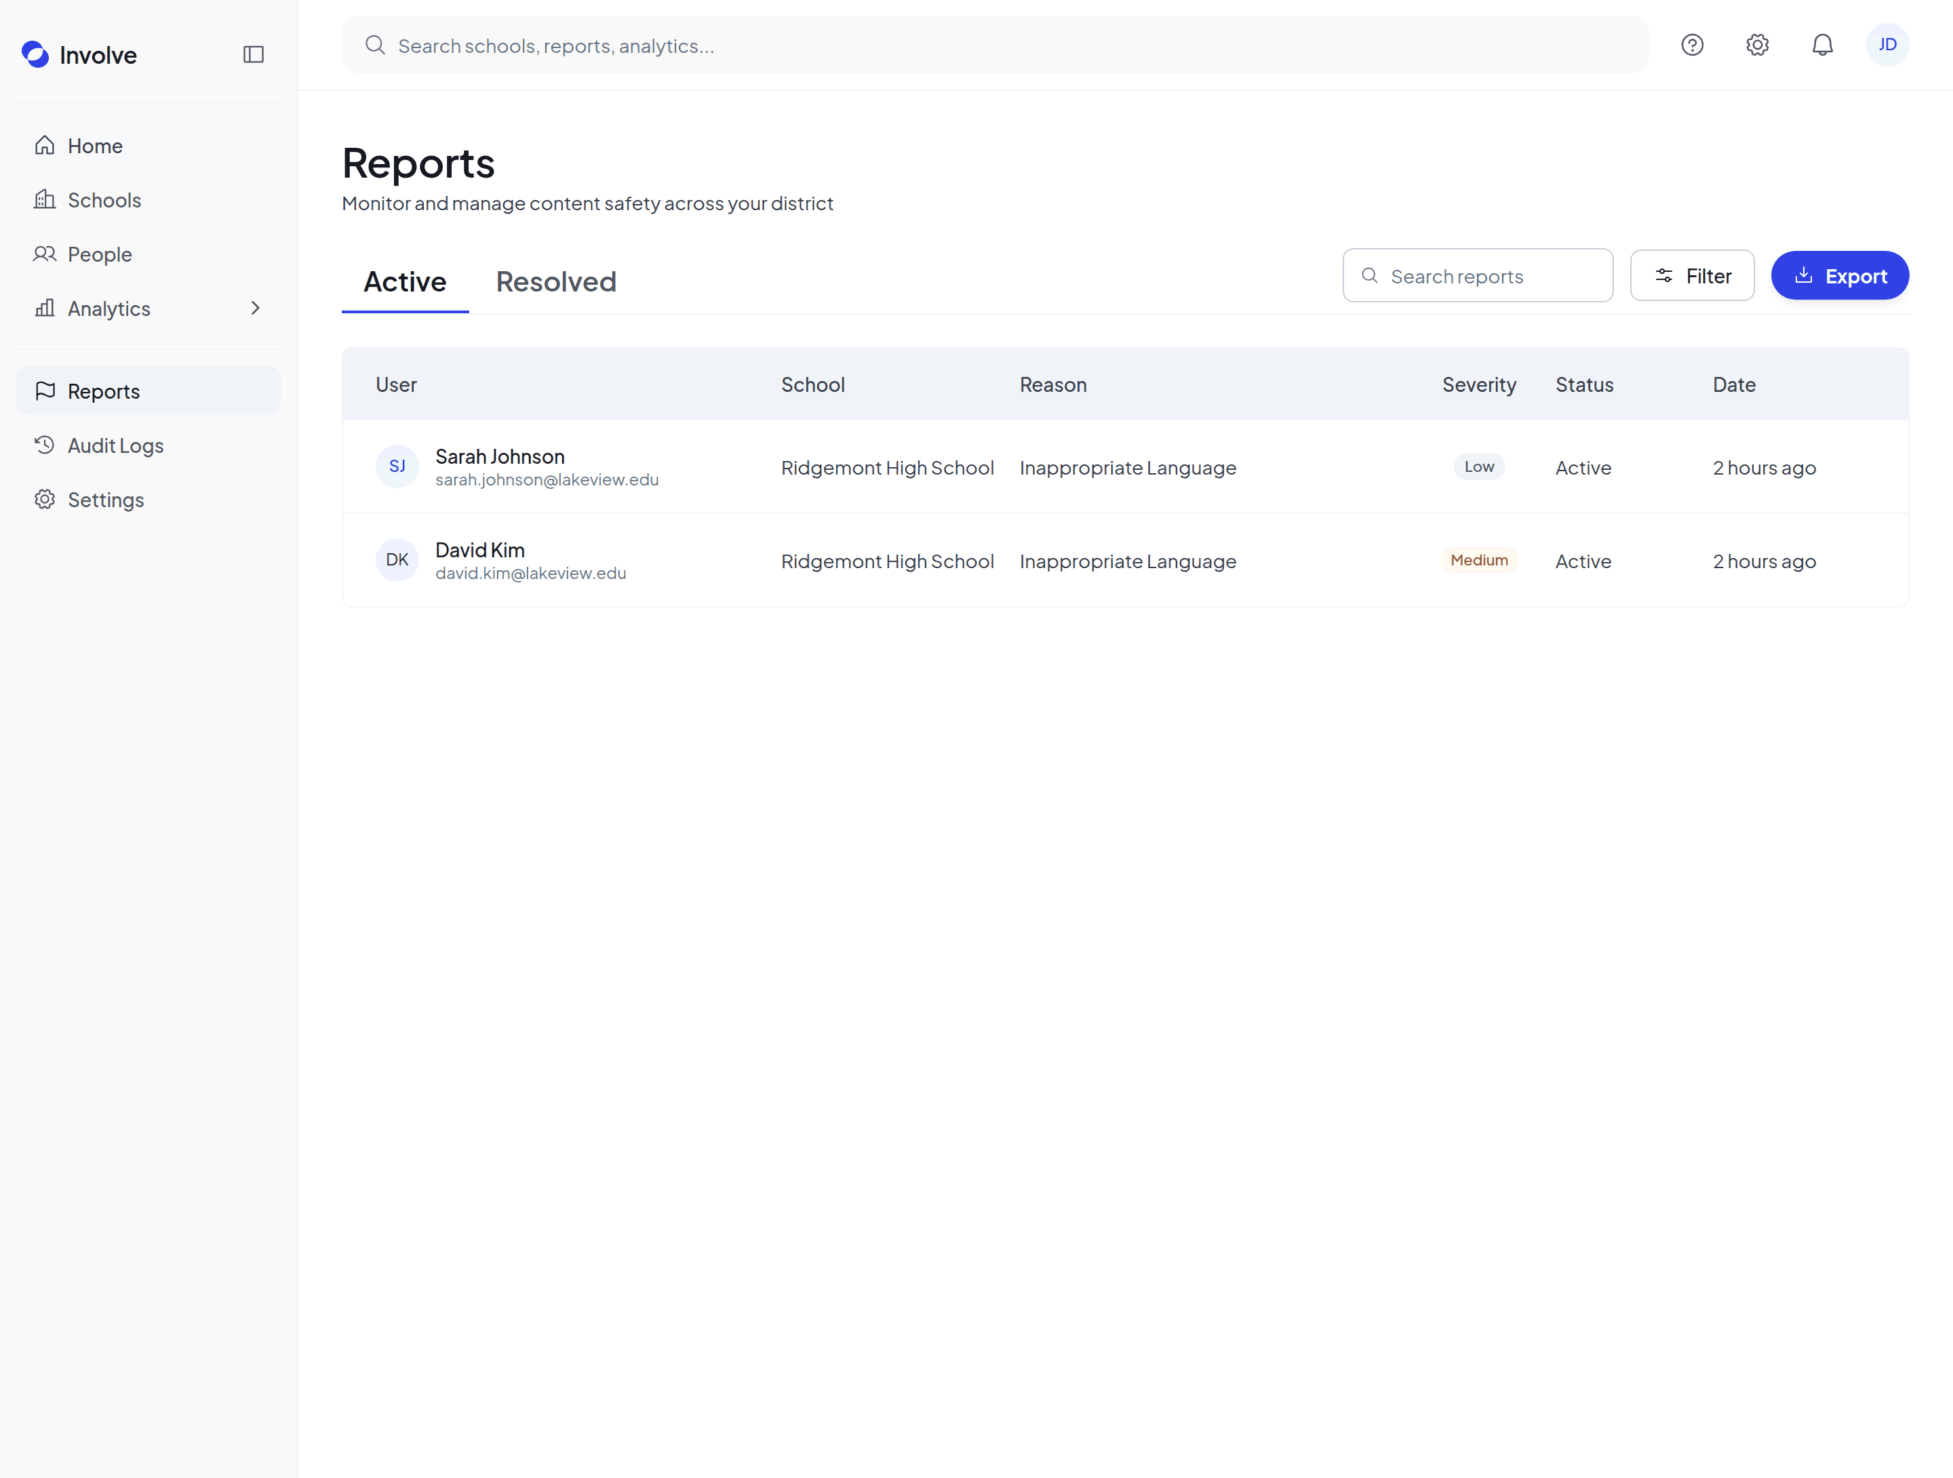Click the global search magnifier icon
This screenshot has height=1478, width=1953.
click(375, 45)
